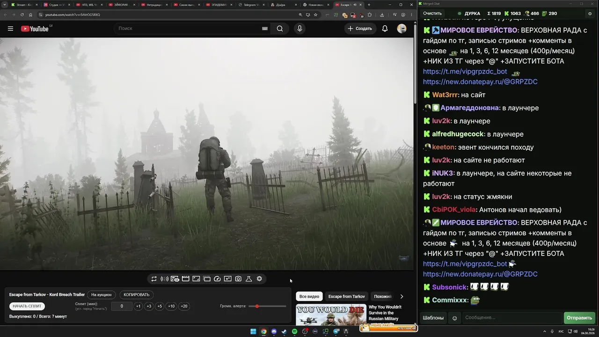This screenshot has width=599, height=337.
Task: Open the browser downloads icon
Action: pyautogui.click(x=382, y=15)
